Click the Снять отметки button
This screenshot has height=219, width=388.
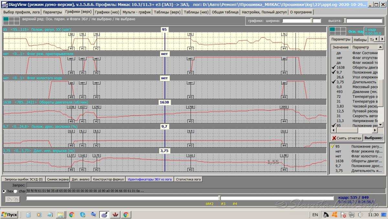pos(346,138)
